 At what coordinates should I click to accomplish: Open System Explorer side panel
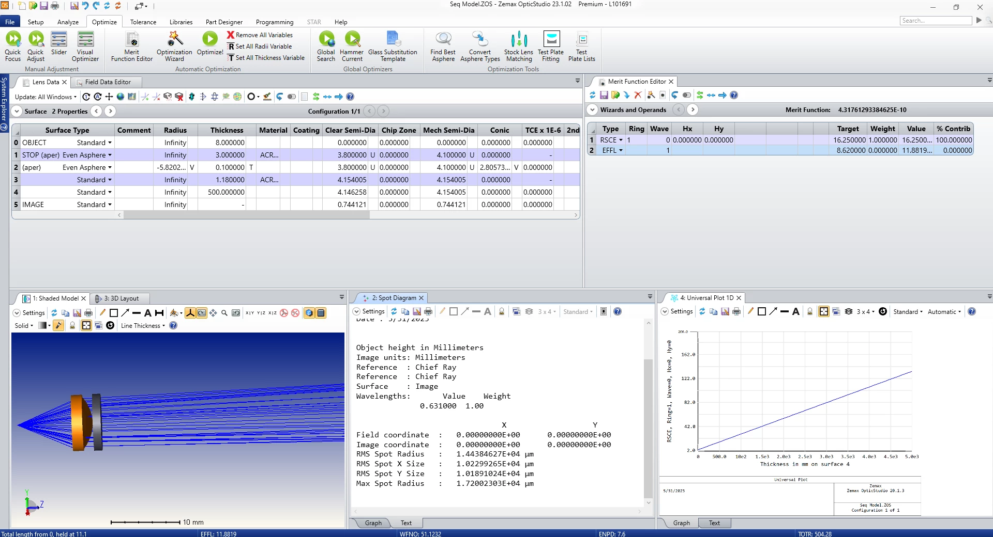point(4,104)
